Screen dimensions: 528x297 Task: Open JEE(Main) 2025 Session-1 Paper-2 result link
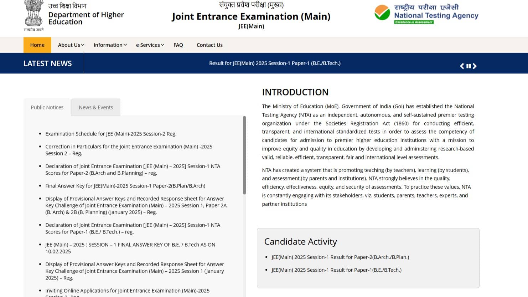(x=340, y=257)
